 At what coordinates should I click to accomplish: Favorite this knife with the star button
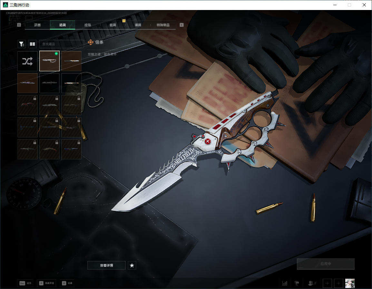click(x=132, y=265)
